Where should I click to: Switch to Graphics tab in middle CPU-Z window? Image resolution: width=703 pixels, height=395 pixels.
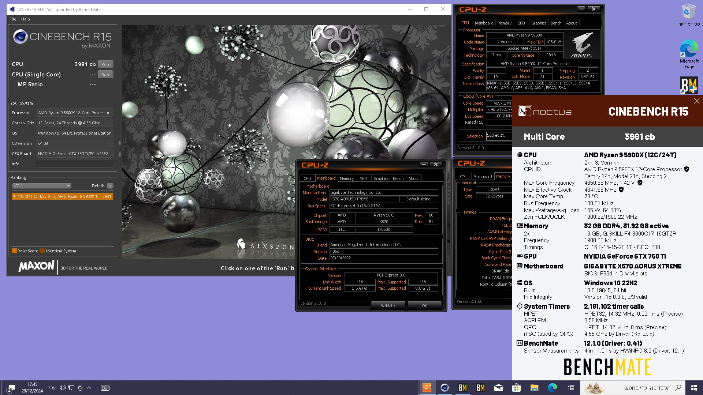coord(381,178)
